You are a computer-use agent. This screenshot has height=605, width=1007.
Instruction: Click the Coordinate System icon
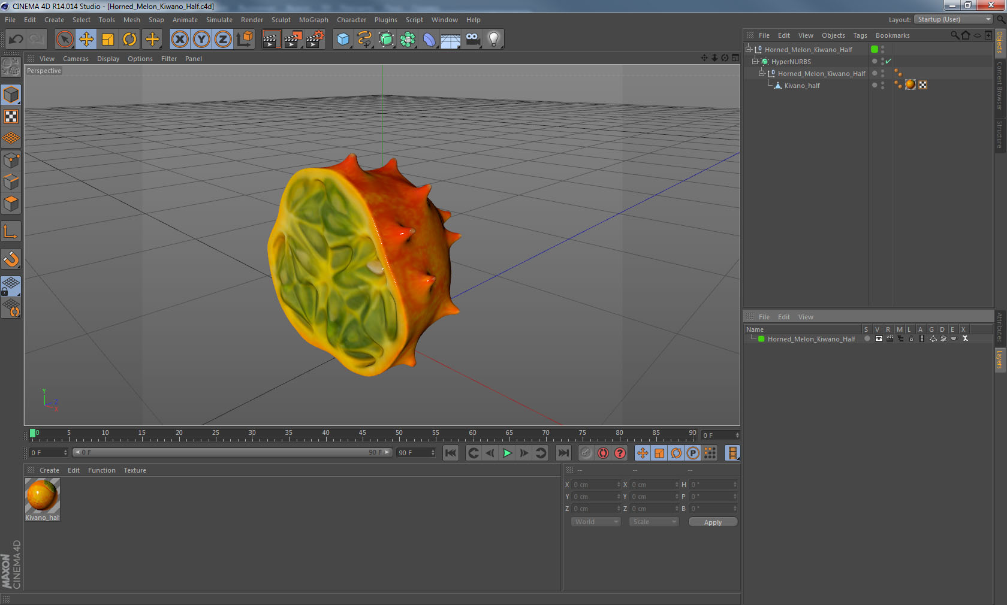[245, 40]
